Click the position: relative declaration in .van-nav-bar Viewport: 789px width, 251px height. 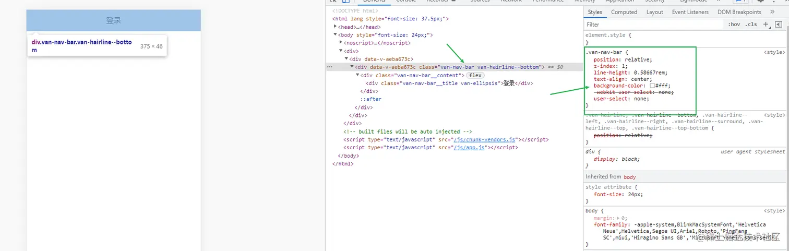click(623, 59)
